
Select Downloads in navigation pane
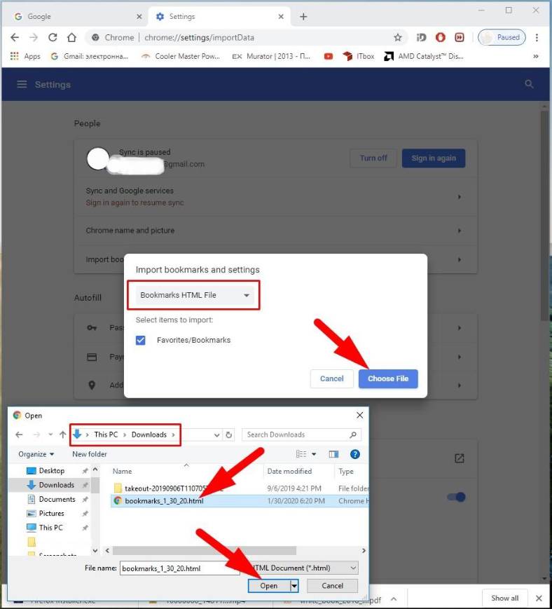coord(56,485)
